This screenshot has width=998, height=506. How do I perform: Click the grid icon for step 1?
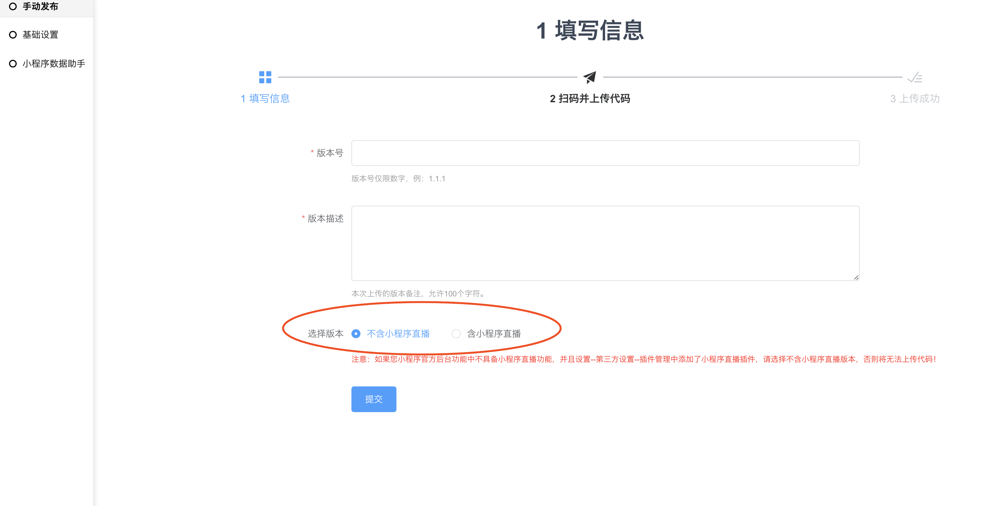(265, 77)
